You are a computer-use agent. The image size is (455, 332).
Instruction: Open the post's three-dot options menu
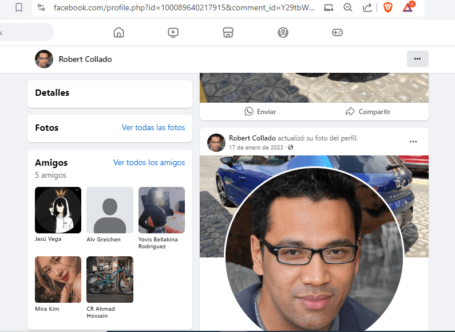pos(413,142)
